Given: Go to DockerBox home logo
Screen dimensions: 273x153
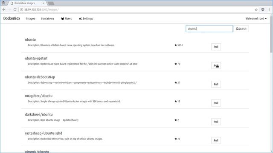Looking at the screenshot, I should click(x=12, y=18).
